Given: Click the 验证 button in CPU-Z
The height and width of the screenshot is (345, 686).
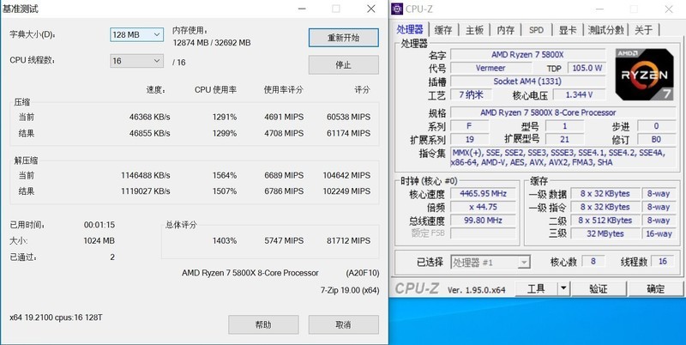Looking at the screenshot, I should click(599, 288).
